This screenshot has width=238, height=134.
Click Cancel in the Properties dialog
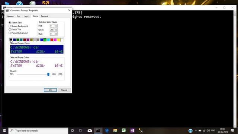coord(64,90)
